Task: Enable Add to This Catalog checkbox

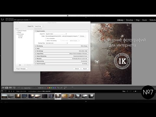Action: 46,41
